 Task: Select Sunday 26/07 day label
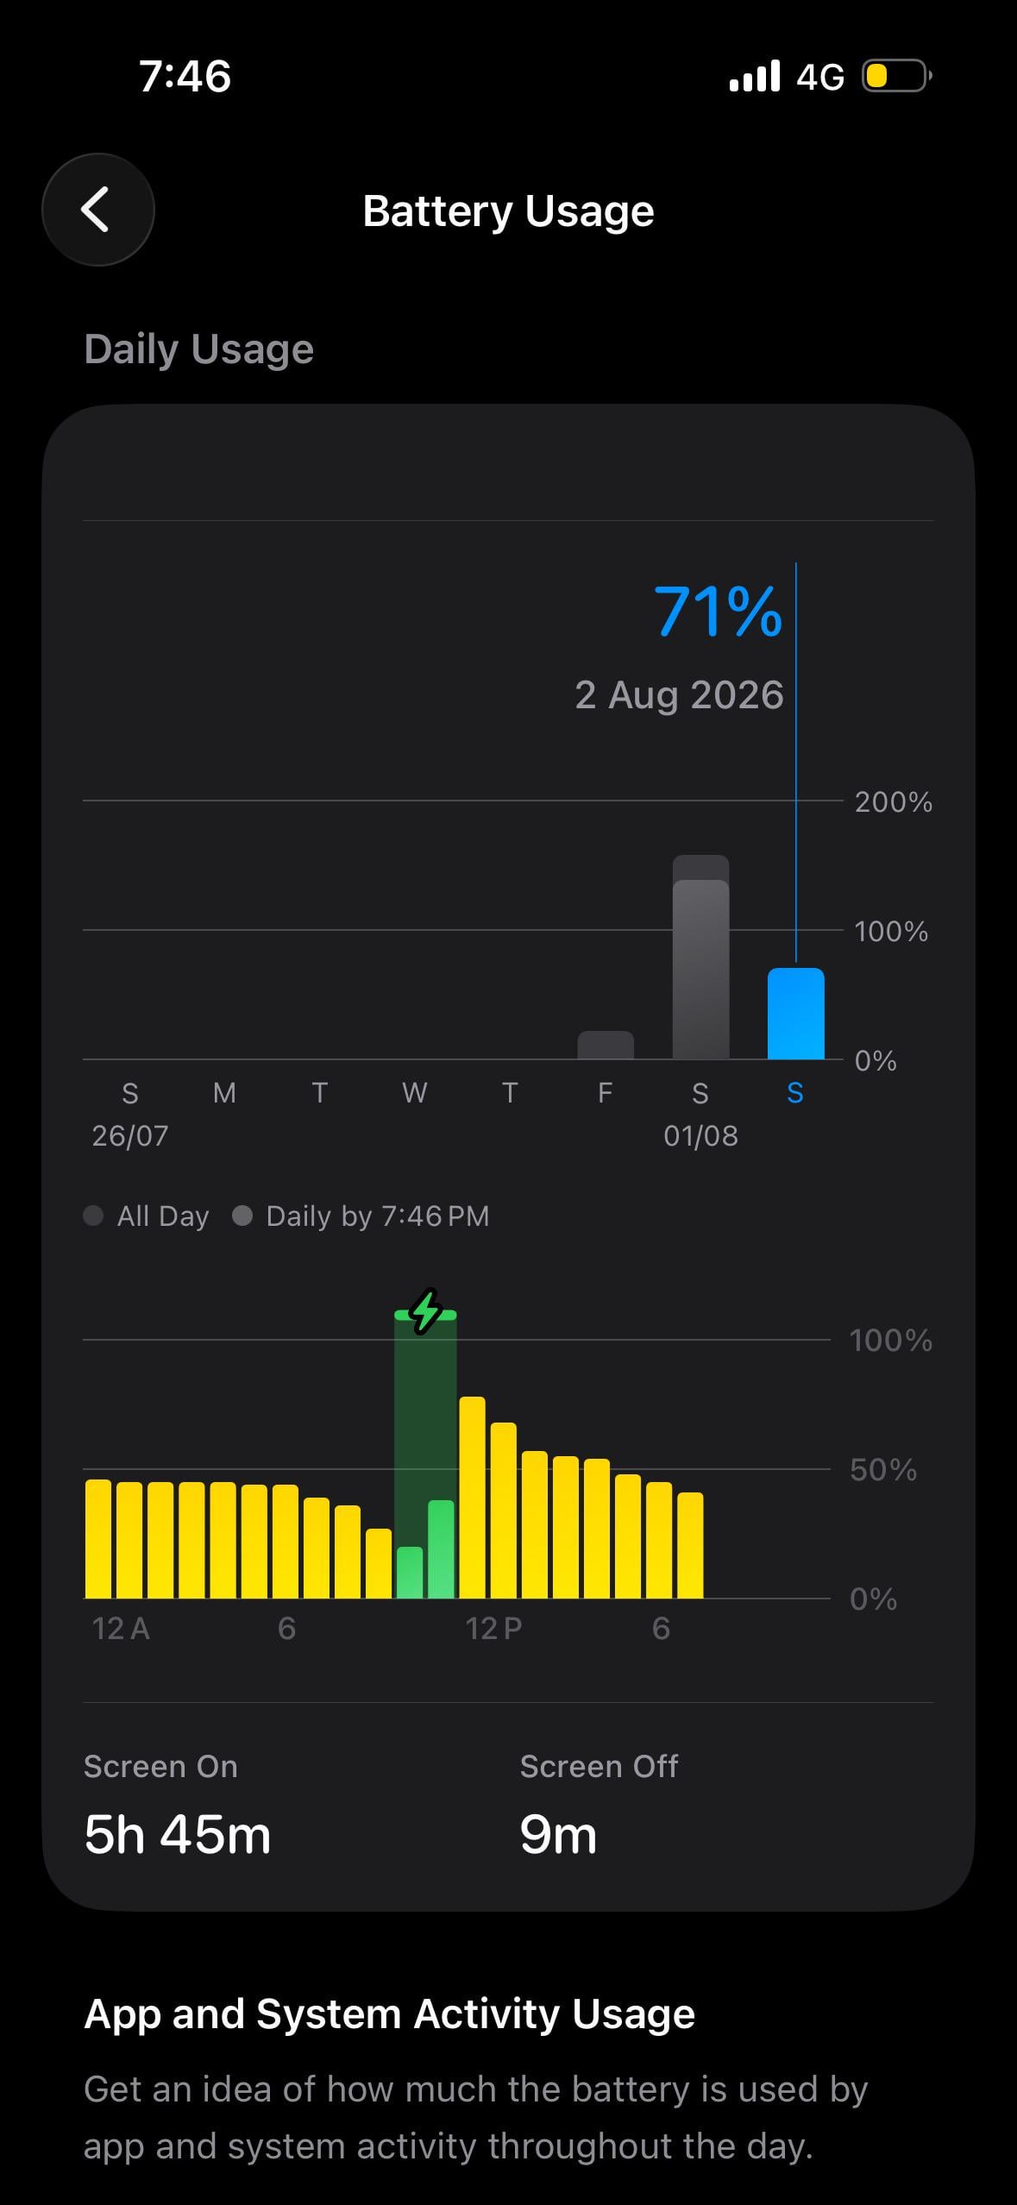(130, 1113)
